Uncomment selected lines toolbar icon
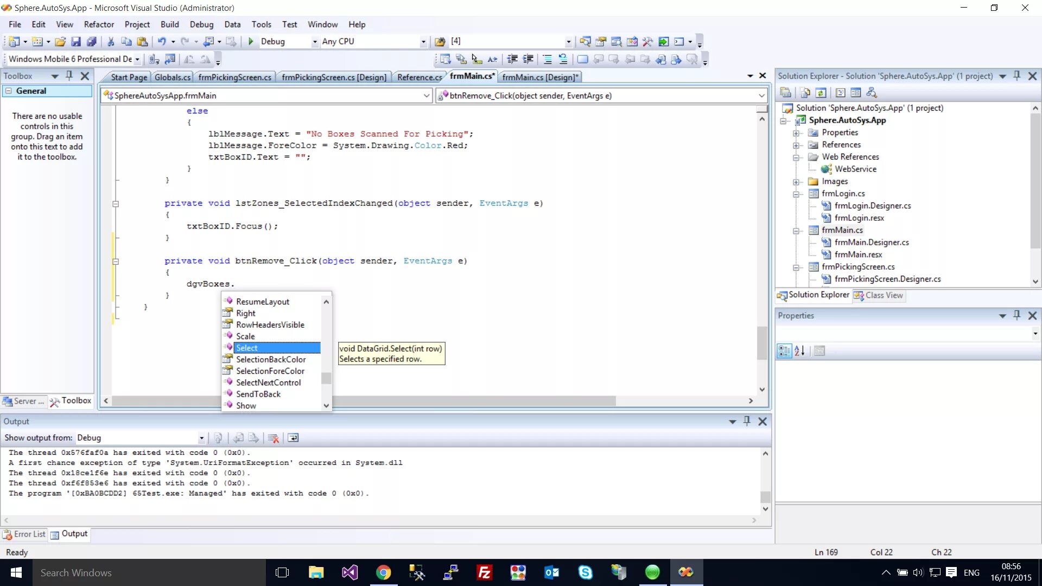This screenshot has height=586, width=1042. pyautogui.click(x=563, y=59)
